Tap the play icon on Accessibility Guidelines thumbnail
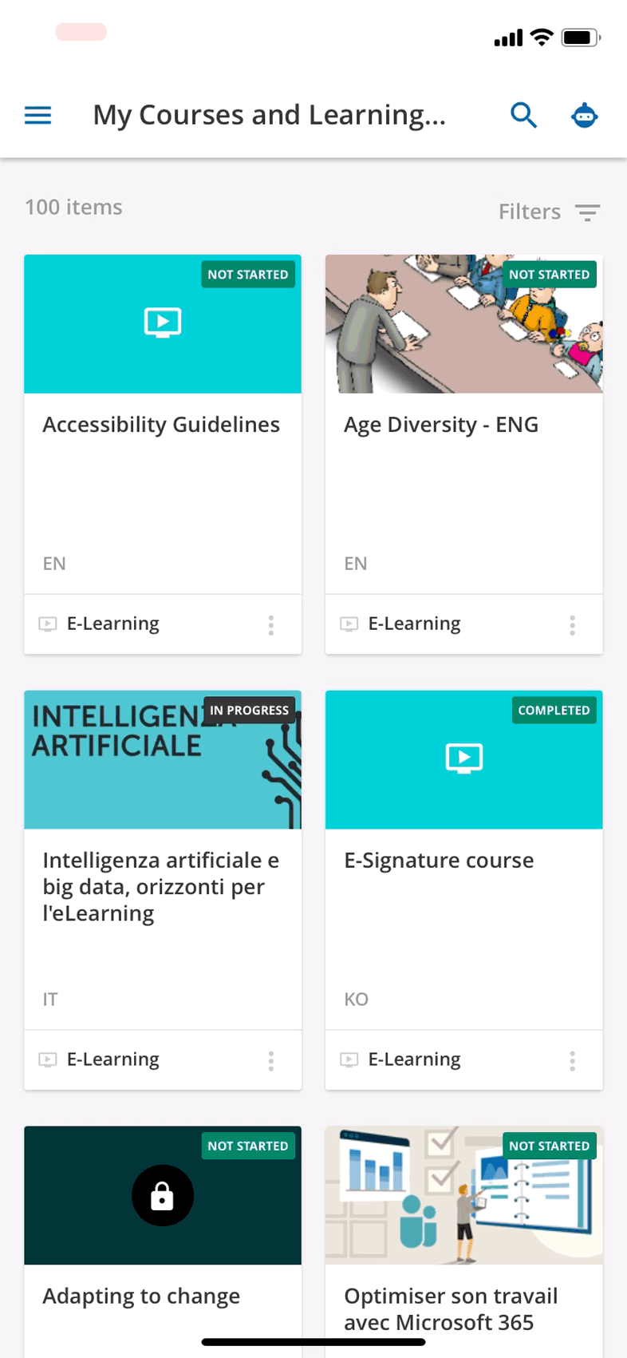This screenshot has width=627, height=1358. point(163,323)
